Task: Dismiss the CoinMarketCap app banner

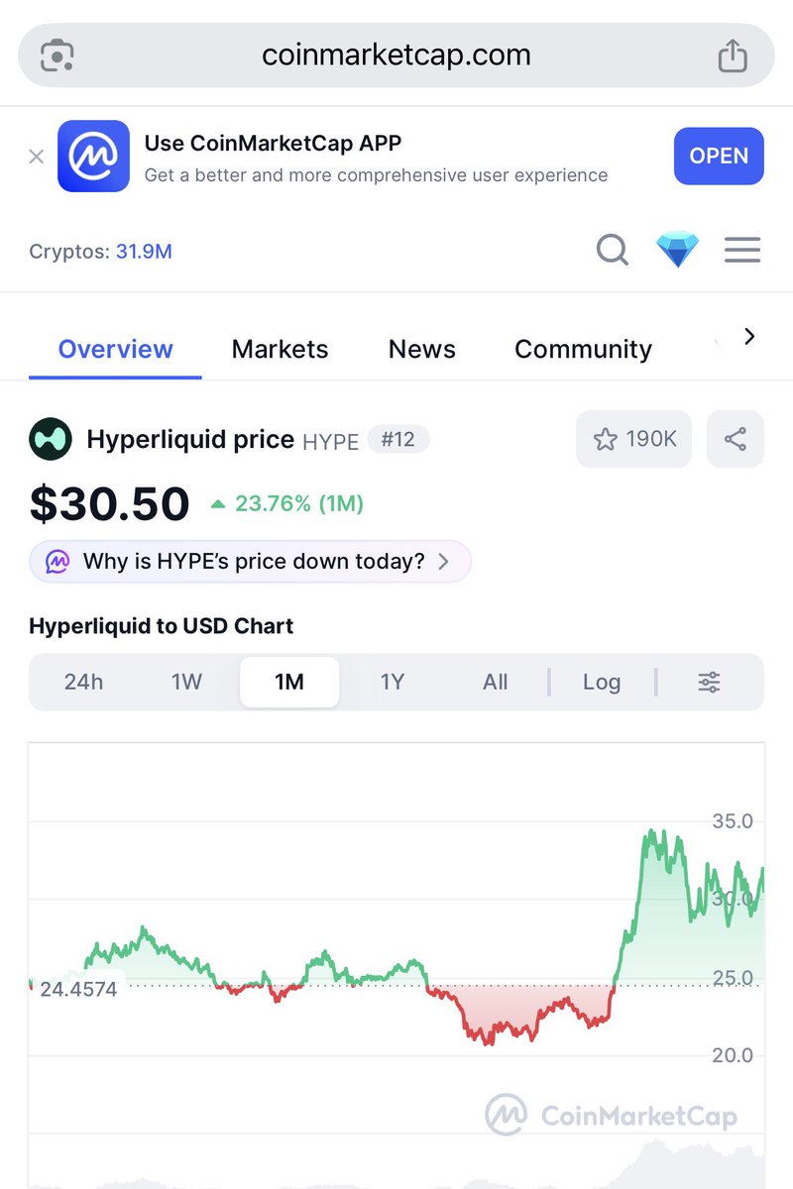Action: click(37, 157)
